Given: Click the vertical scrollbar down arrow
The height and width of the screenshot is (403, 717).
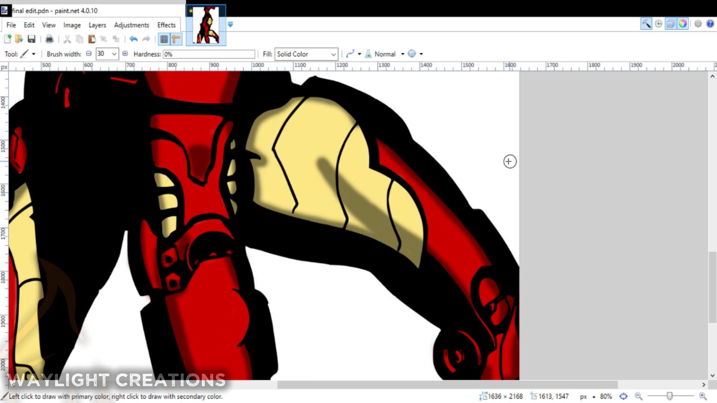Looking at the screenshot, I should pos(712,375).
